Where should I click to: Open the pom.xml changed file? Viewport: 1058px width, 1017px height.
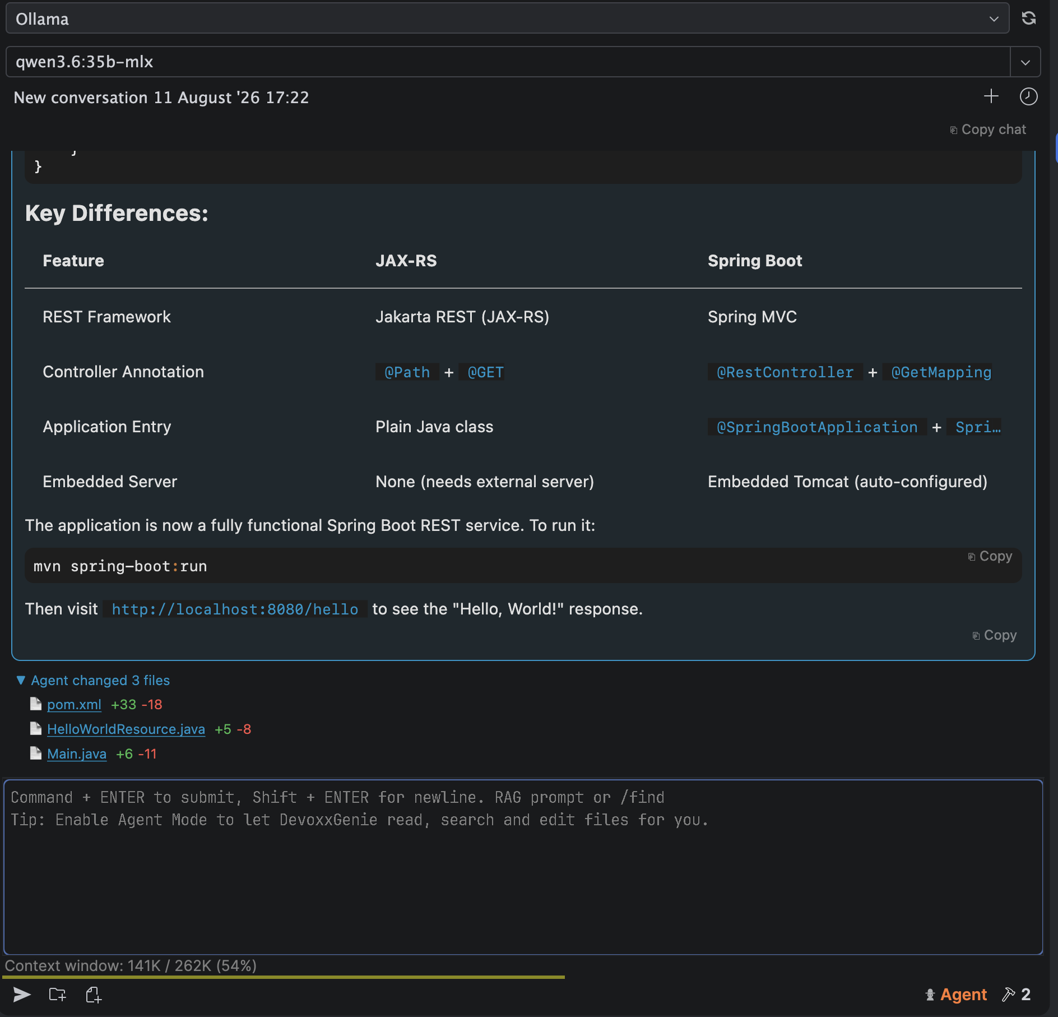[74, 704]
